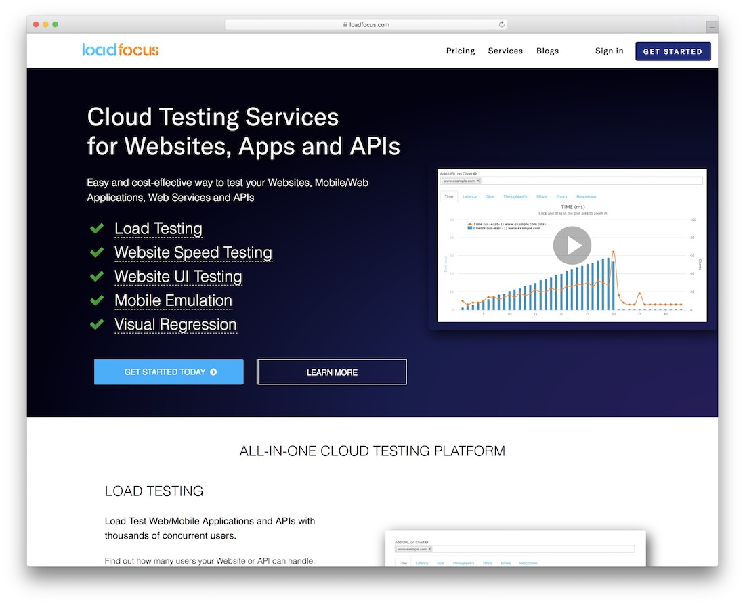Click the GET STARTED button in the header
Screen dimensions: 745x605
click(673, 51)
